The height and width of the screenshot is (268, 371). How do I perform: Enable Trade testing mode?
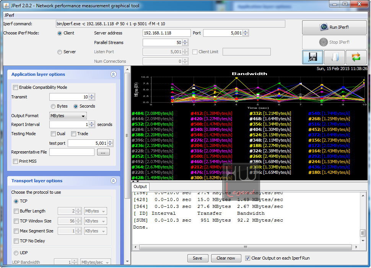pos(73,134)
